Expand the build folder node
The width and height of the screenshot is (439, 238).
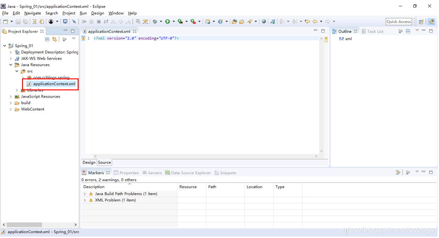pyautogui.click(x=11, y=103)
